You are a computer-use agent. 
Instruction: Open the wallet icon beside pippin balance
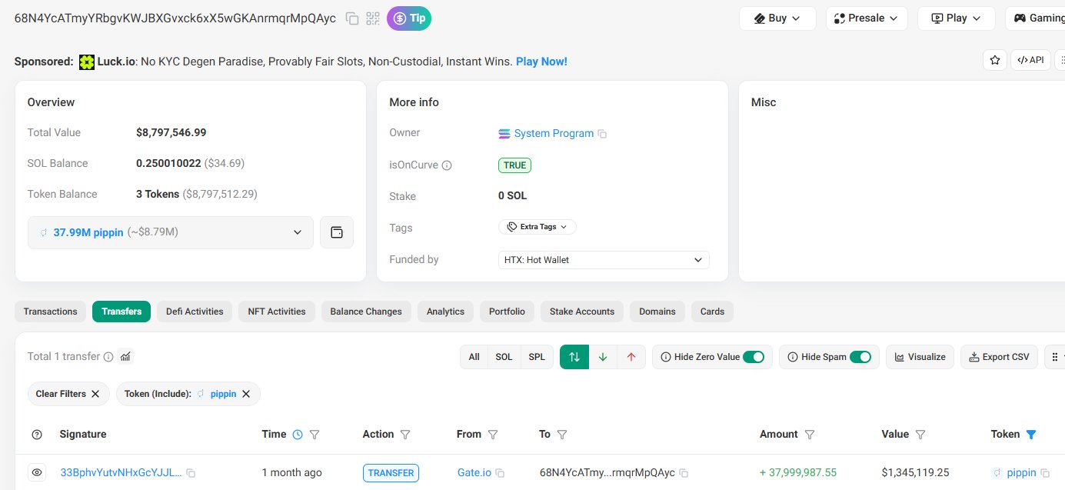(x=337, y=232)
